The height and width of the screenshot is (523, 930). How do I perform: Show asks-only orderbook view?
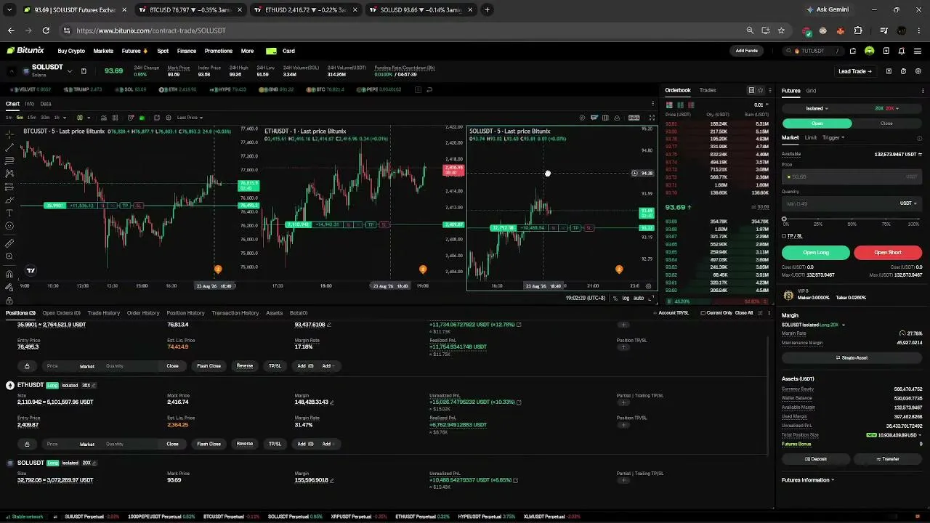click(x=690, y=105)
